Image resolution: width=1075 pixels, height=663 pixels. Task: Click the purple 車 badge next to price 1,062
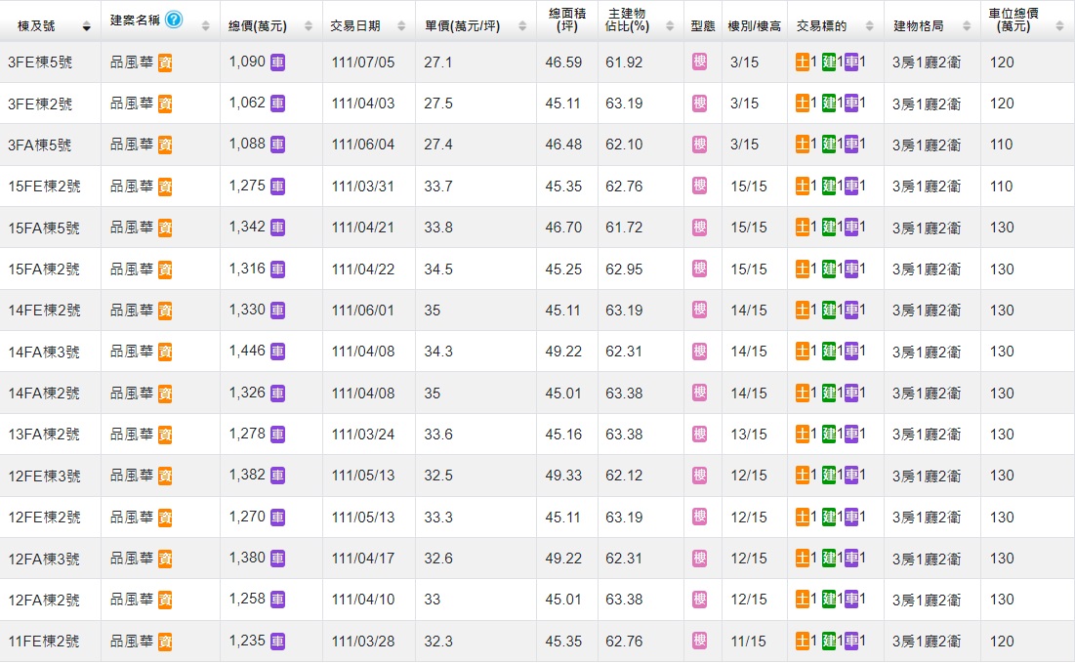point(277,104)
